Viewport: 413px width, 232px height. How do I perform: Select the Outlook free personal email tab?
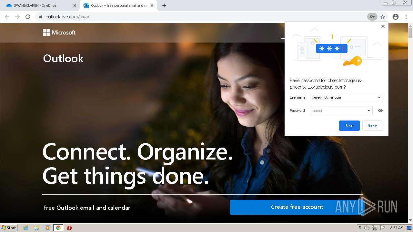point(118,5)
